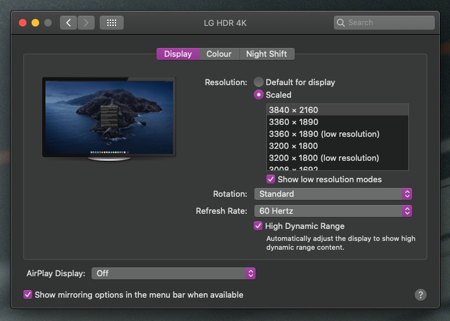Select the Default for display radio button
This screenshot has width=450, height=321.
tap(259, 82)
